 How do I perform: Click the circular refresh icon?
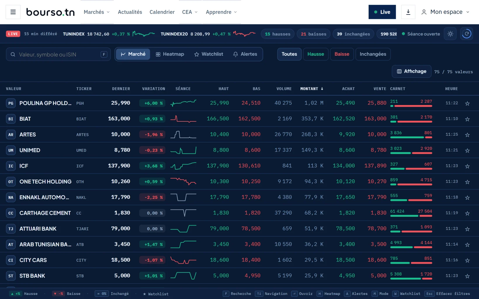coord(466,34)
